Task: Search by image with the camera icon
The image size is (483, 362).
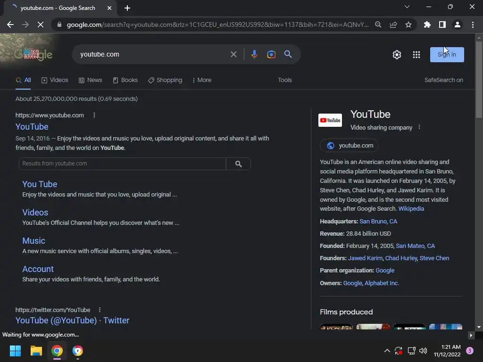Action: 271,54
